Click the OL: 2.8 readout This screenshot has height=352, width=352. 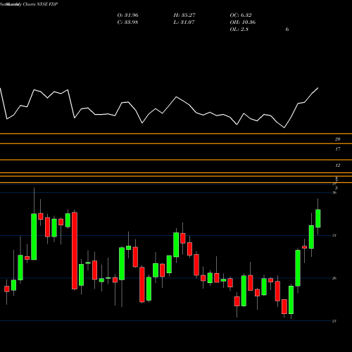point(239,30)
